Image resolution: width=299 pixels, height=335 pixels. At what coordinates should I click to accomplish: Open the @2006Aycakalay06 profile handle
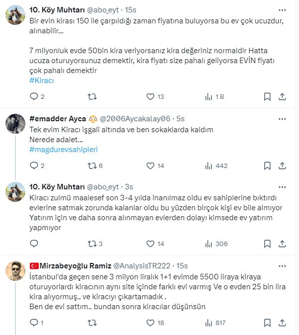[x=135, y=119]
